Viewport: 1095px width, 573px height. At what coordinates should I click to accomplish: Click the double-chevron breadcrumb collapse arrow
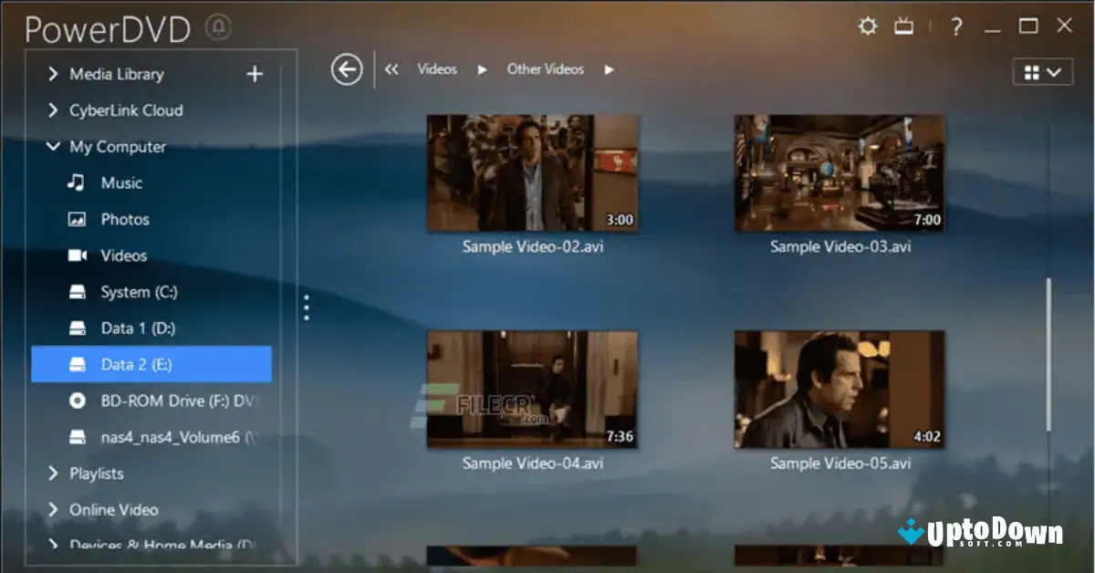pyautogui.click(x=391, y=68)
